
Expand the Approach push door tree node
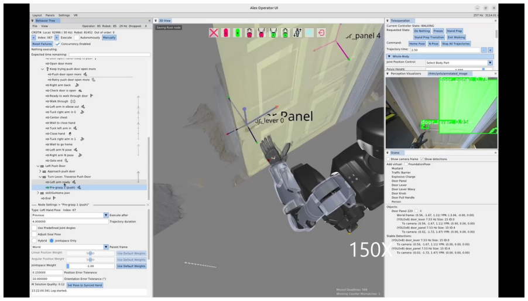(40, 172)
